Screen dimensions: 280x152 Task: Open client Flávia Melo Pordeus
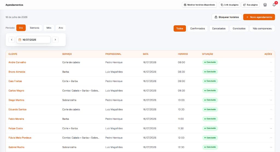20,138
